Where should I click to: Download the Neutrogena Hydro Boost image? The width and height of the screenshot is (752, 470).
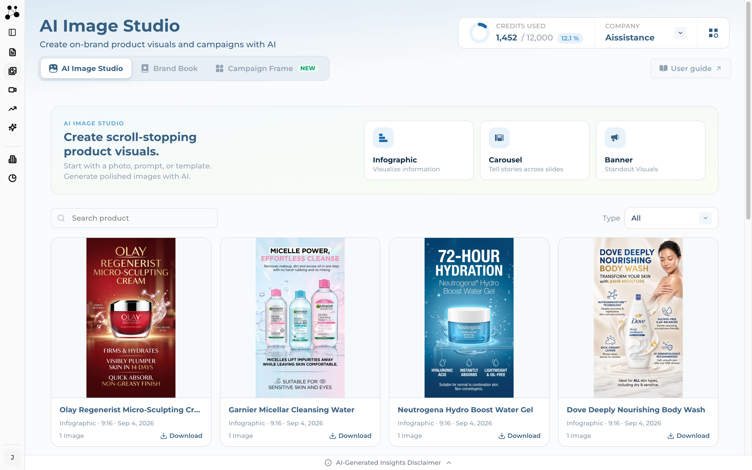point(520,436)
